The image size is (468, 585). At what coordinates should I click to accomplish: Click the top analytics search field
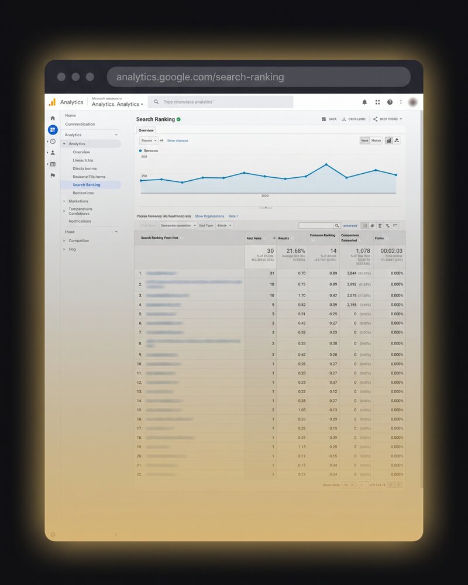[221, 102]
